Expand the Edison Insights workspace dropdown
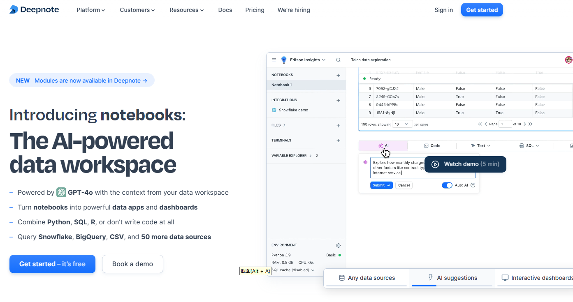This screenshot has height=302, width=573. point(324,60)
